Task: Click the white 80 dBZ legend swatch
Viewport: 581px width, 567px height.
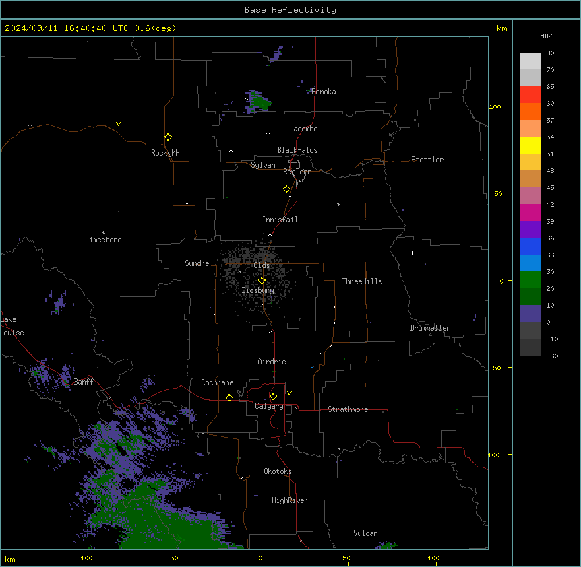Action: (x=530, y=61)
